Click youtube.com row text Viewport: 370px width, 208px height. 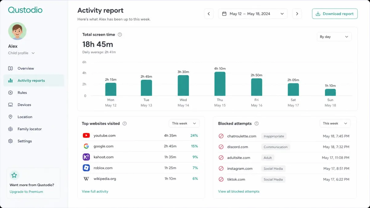[105, 136]
